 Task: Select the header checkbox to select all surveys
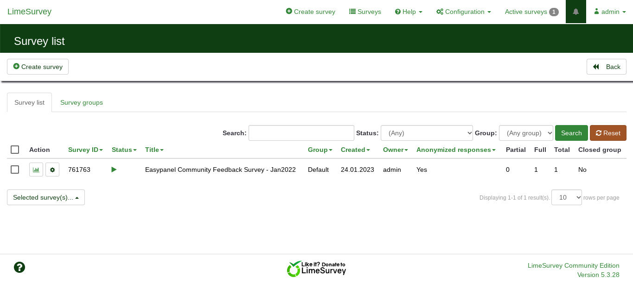click(15, 150)
